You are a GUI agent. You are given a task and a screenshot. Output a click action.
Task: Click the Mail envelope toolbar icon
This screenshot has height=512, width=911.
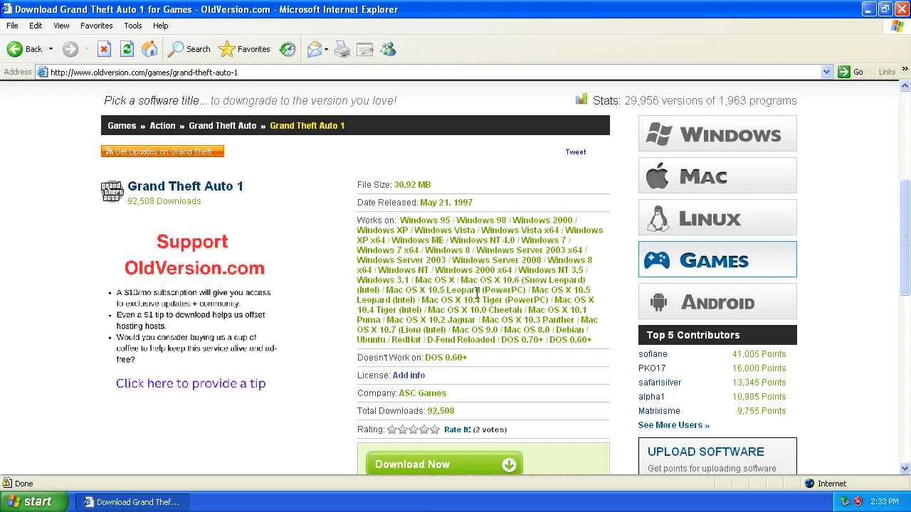314,49
